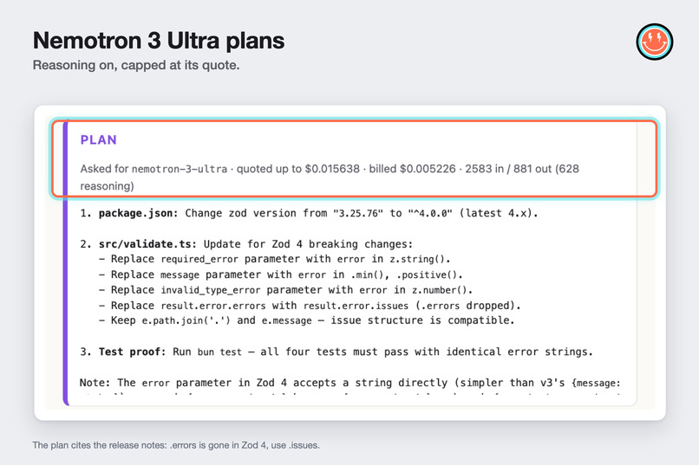The image size is (699, 465).
Task: Click the src/validate.ts step label
Action: (x=147, y=244)
